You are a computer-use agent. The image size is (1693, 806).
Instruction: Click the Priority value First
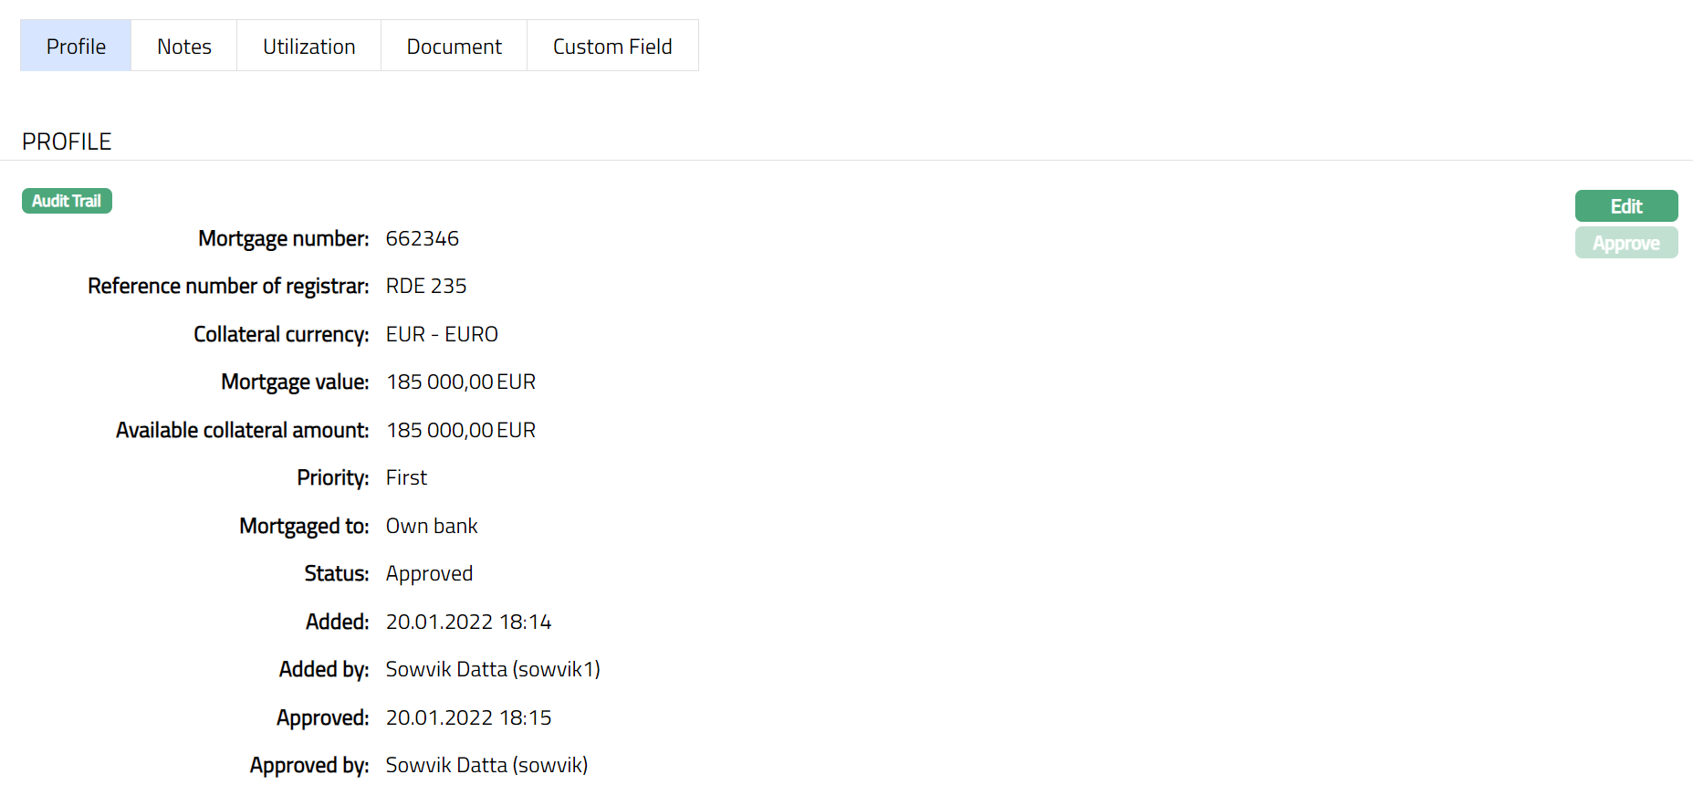pos(406,478)
